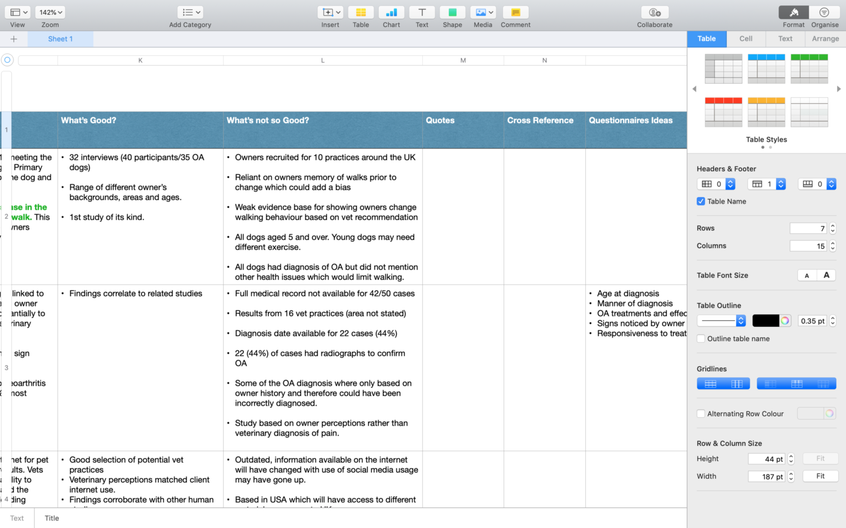Choose the blue table style thumbnail

tap(766, 69)
